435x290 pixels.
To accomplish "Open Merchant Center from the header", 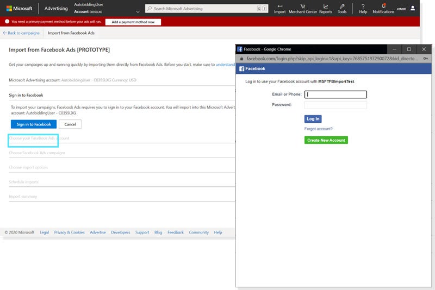I will pyautogui.click(x=302, y=9).
